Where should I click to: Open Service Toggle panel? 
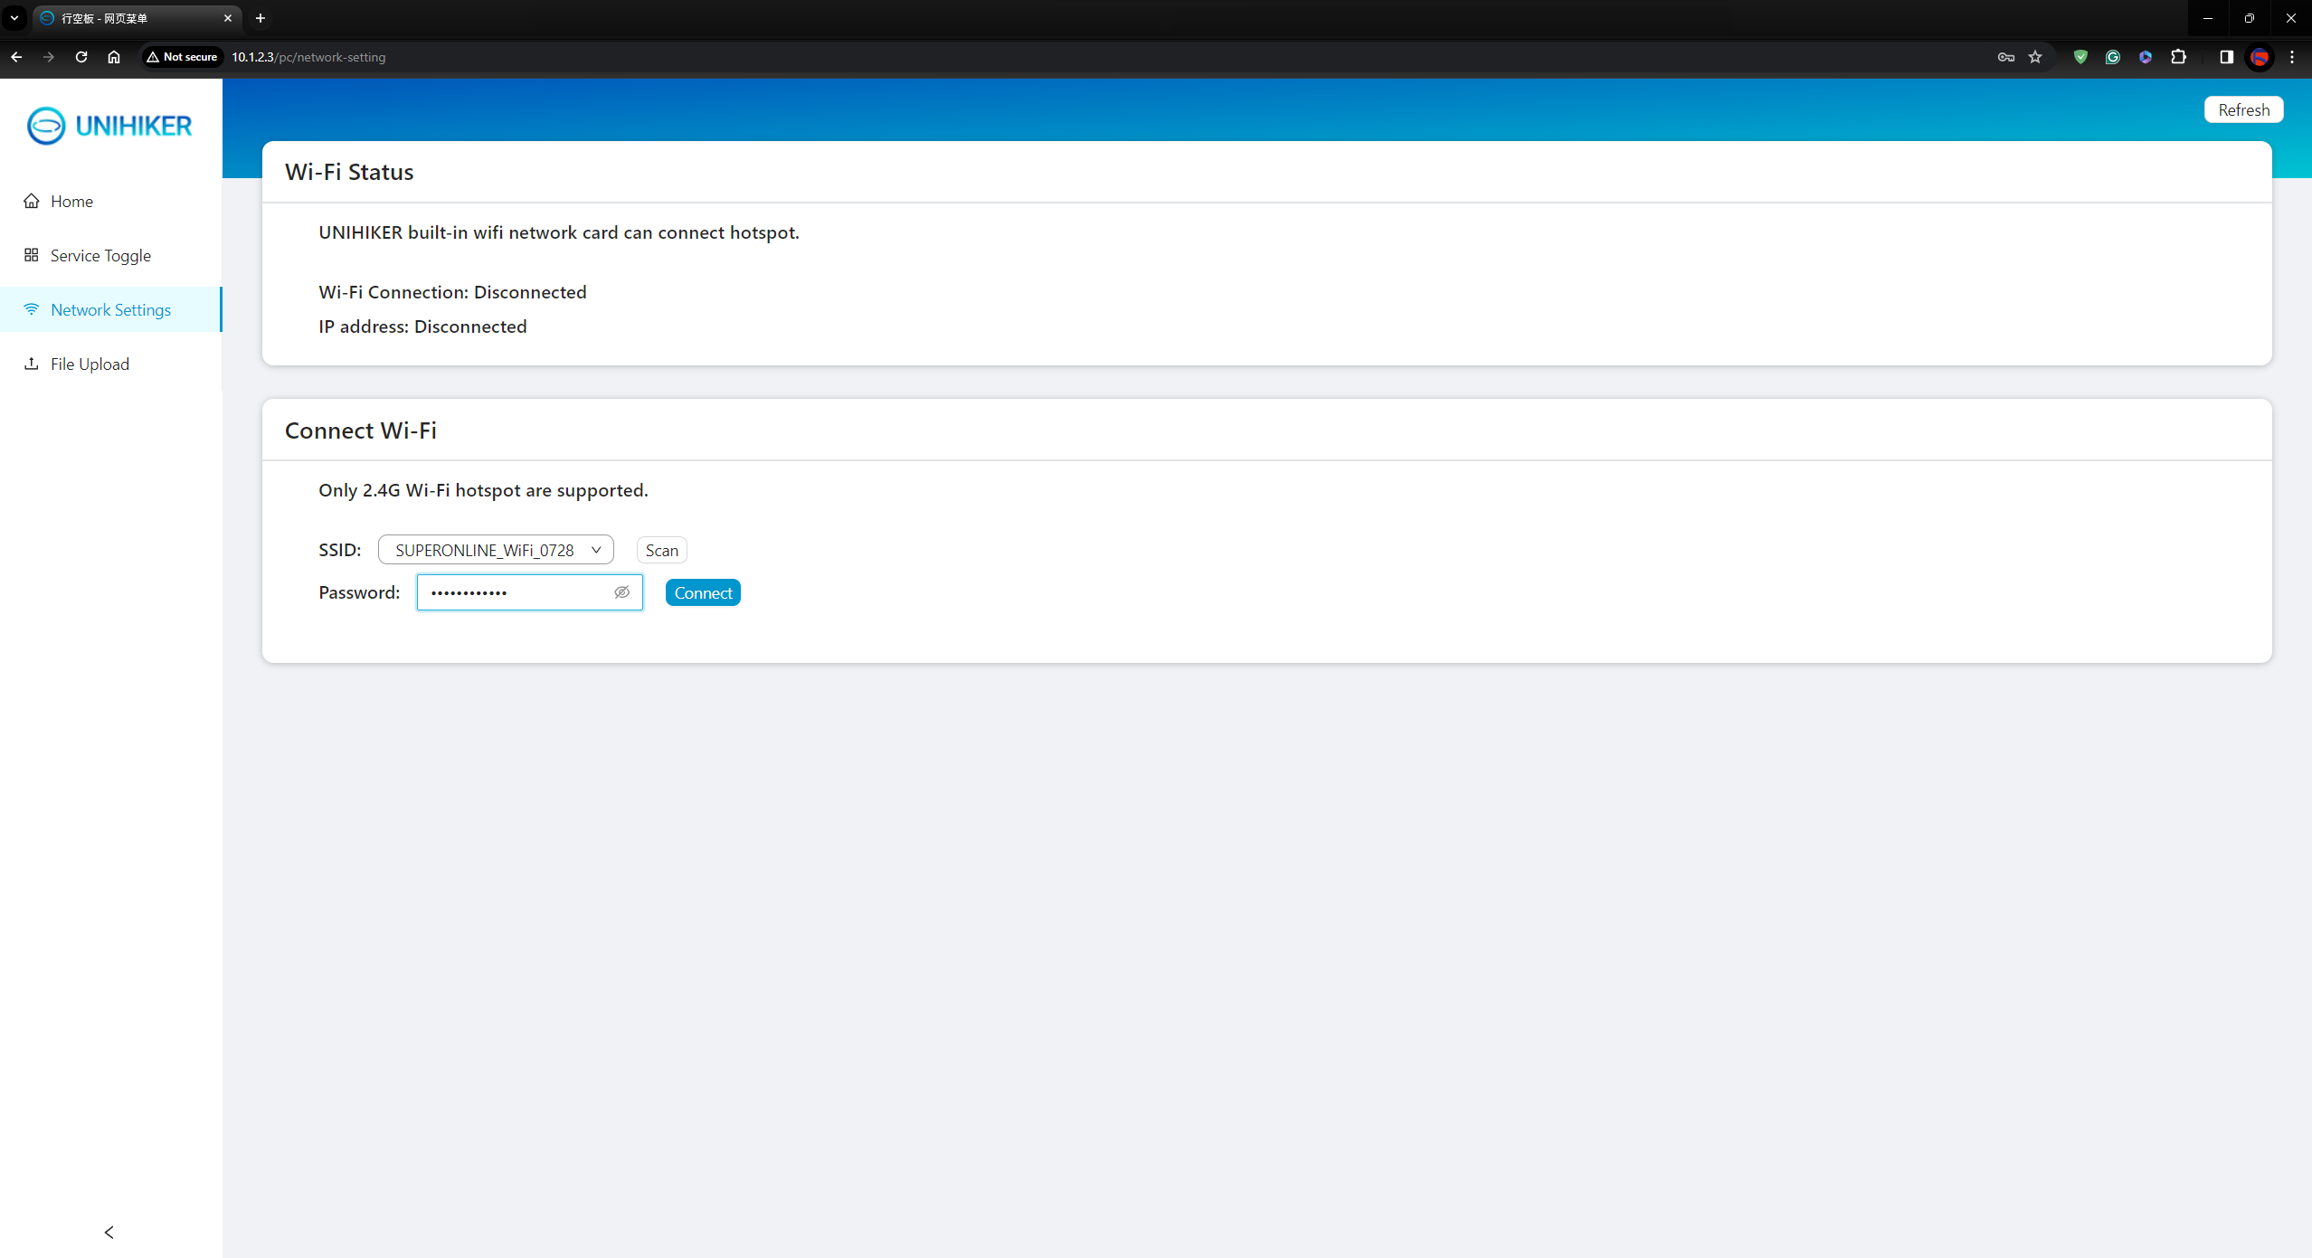[x=100, y=256]
